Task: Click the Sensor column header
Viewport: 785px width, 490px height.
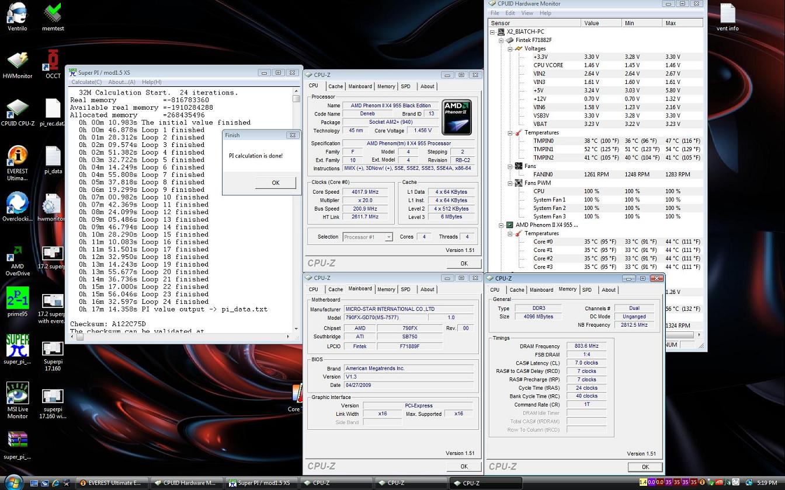Action: pyautogui.click(x=534, y=23)
